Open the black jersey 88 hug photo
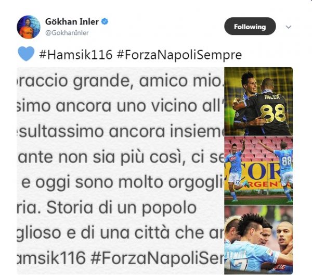Screen dimensions: 312x275 point(258,102)
